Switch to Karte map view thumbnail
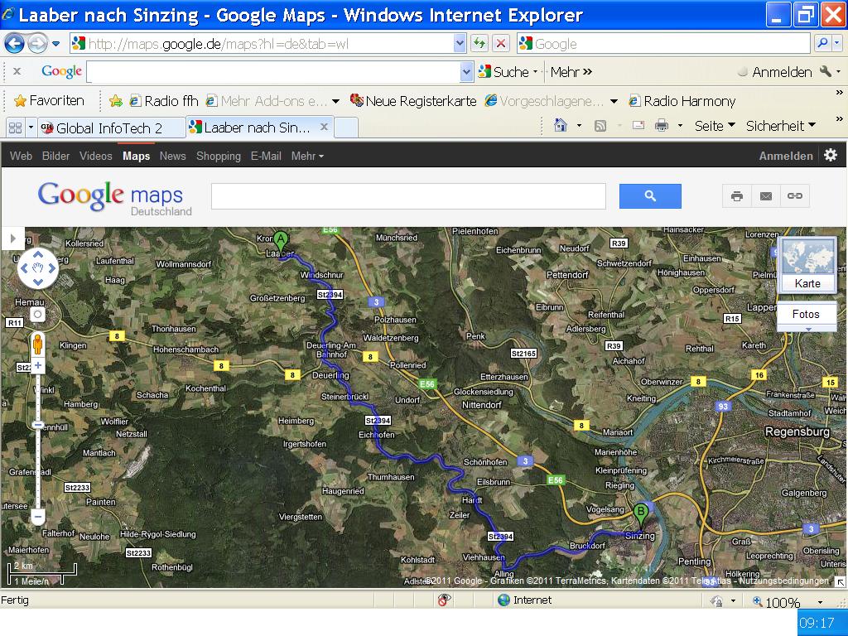Image resolution: width=848 pixels, height=636 pixels. pos(807,265)
